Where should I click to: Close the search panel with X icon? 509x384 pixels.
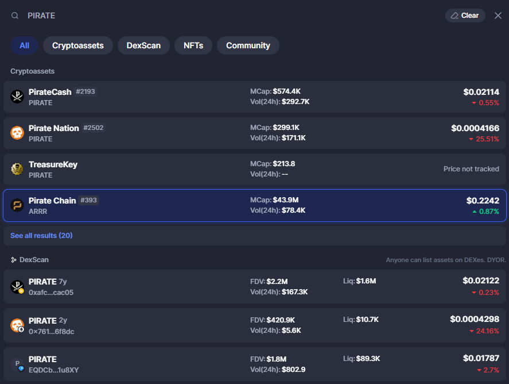click(498, 16)
